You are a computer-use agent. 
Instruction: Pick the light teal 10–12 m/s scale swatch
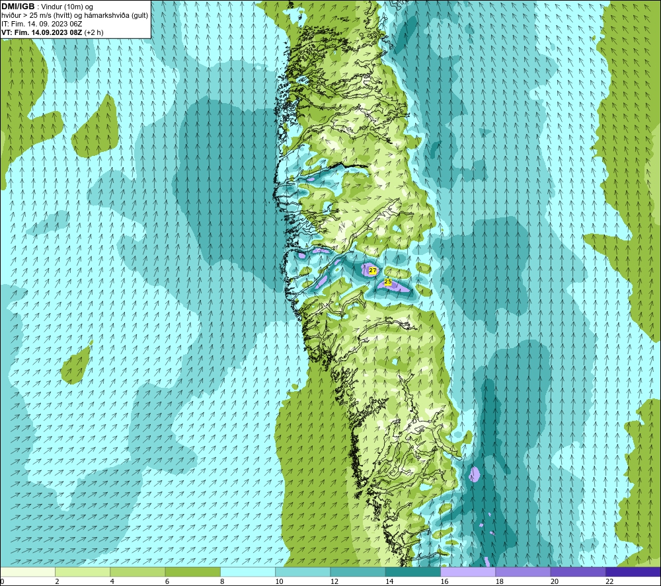point(303,572)
